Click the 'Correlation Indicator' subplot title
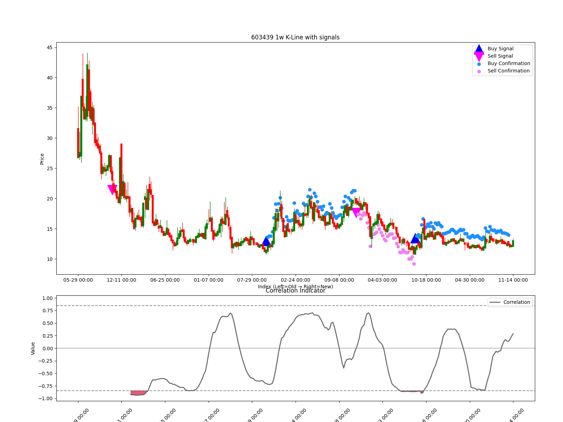Image resolution: width=563 pixels, height=422 pixels. pos(295,291)
